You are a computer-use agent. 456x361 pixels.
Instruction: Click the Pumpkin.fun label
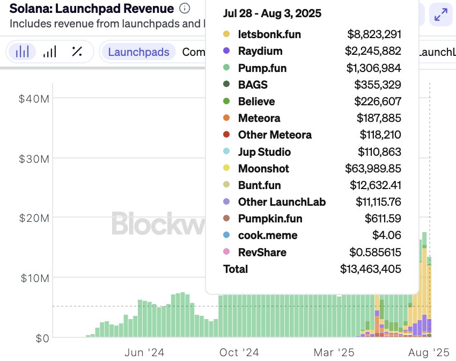pyautogui.click(x=270, y=219)
